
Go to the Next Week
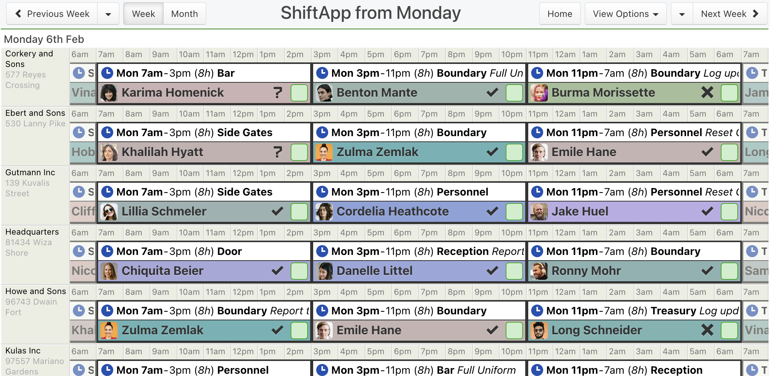[729, 14]
